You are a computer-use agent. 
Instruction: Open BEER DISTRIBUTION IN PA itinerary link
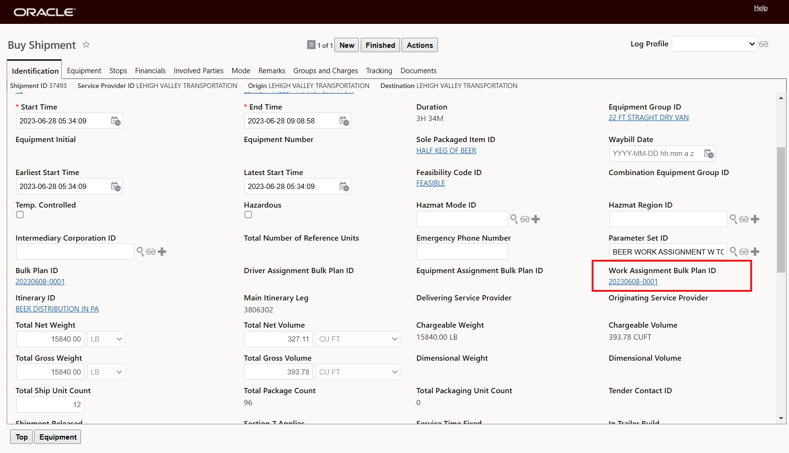pyautogui.click(x=57, y=309)
